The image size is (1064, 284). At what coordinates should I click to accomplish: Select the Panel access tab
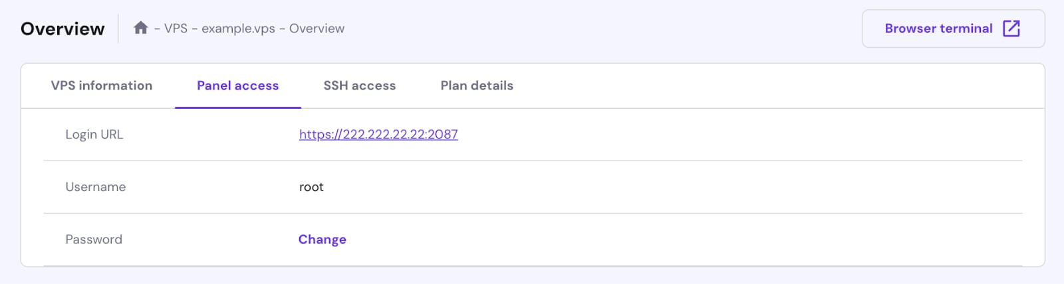click(x=237, y=86)
